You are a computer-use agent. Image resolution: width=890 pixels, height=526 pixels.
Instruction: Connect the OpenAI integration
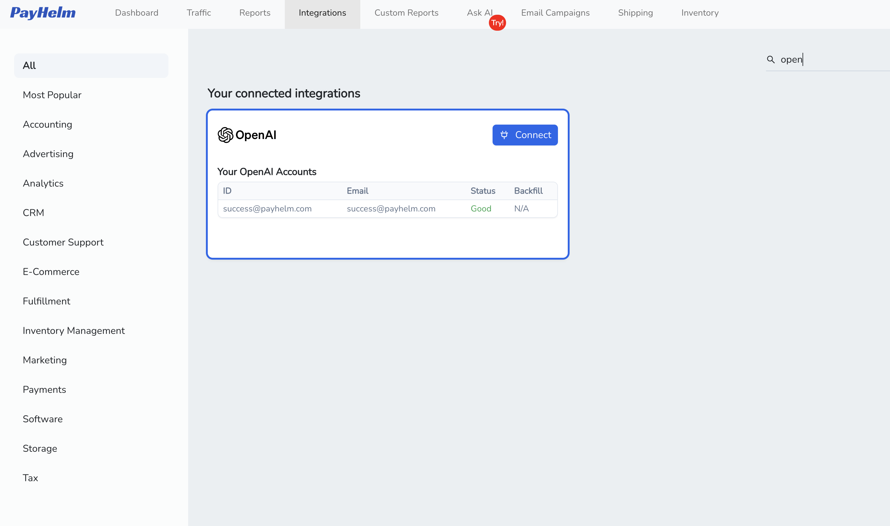[x=525, y=135]
